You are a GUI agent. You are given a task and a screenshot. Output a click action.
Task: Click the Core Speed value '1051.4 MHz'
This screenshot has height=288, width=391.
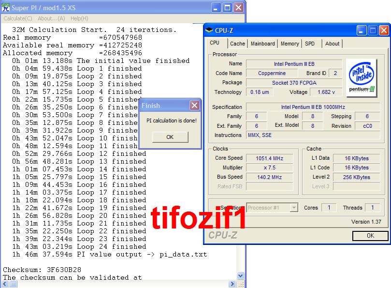[269, 158]
